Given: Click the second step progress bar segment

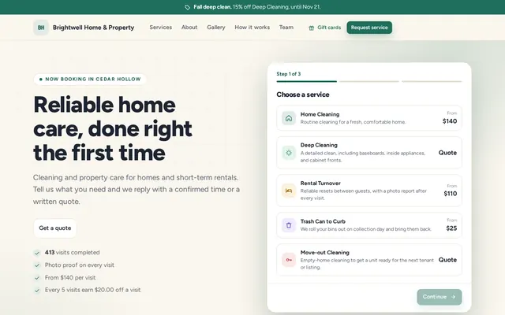Looking at the screenshot, I should tap(369, 82).
